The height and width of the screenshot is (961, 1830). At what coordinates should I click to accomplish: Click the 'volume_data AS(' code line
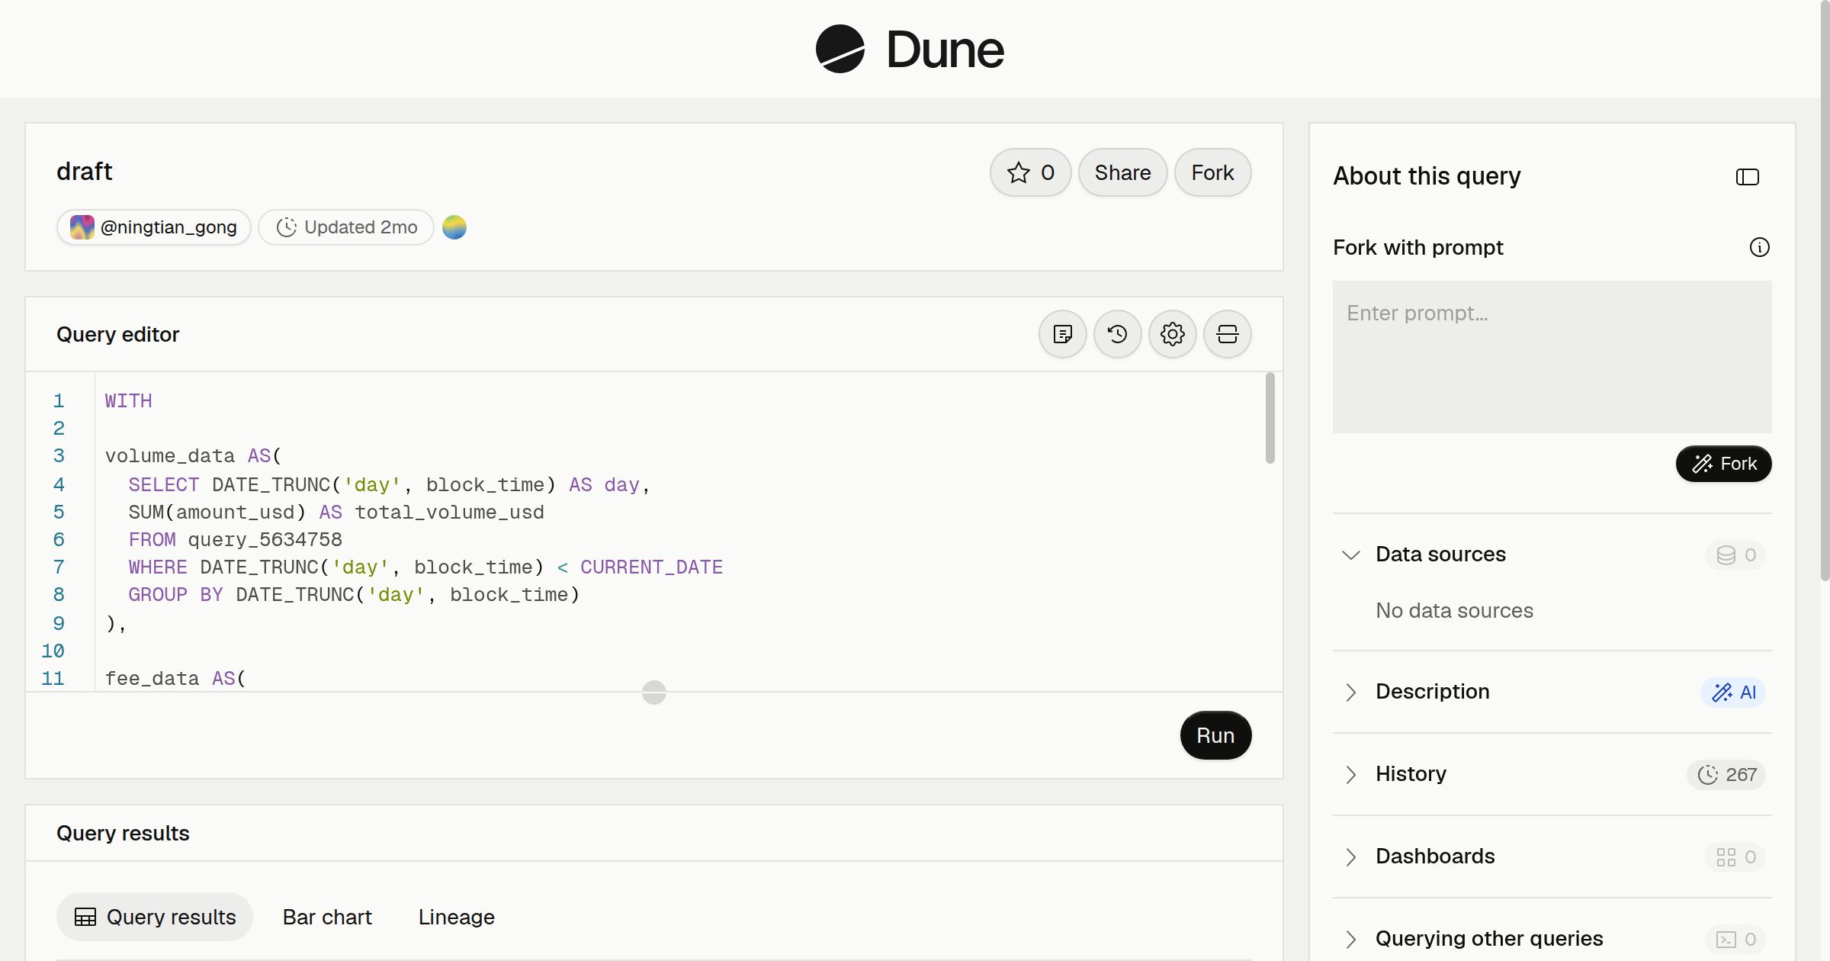(194, 456)
